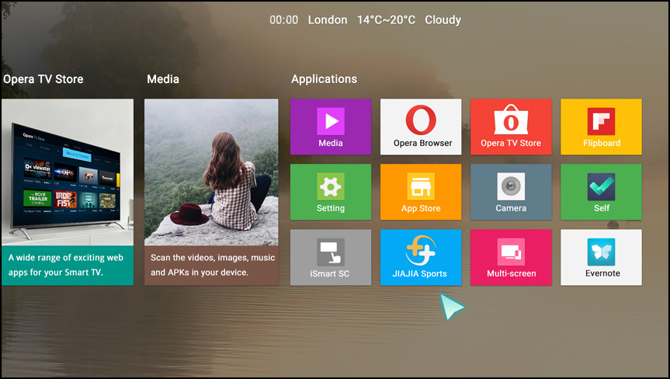This screenshot has width=670, height=379.
Task: Launch the iSmart SC app
Action: tap(331, 257)
